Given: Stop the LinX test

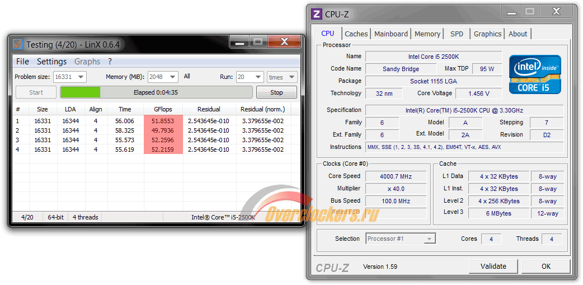Looking at the screenshot, I should (276, 92).
